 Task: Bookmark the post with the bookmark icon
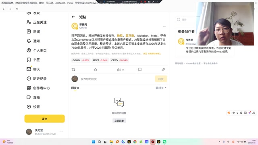[x=140, y=70]
